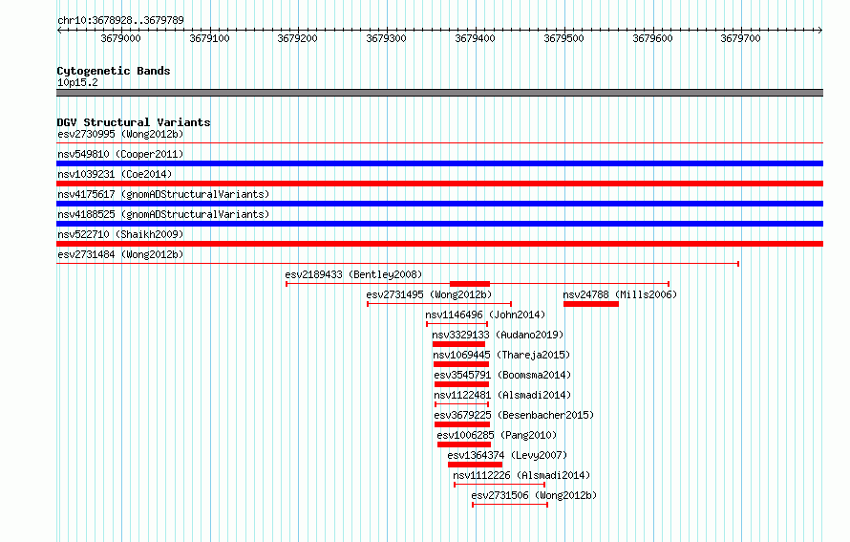This screenshot has height=542, width=850.
Task: Open variant esv2731484 (Wong2012b) label
Action: (x=120, y=254)
